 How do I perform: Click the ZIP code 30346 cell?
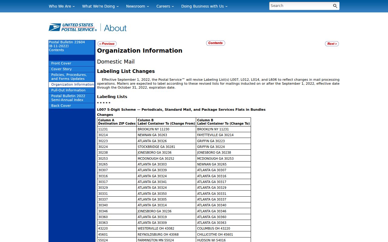(x=117, y=211)
